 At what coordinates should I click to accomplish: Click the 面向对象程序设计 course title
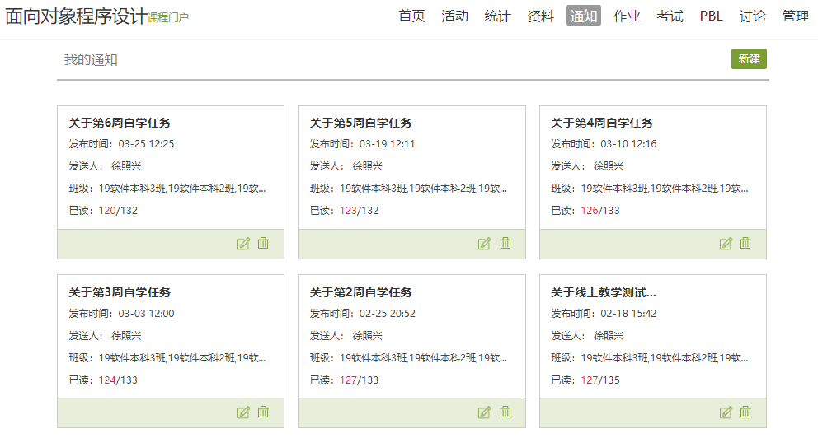(x=76, y=16)
